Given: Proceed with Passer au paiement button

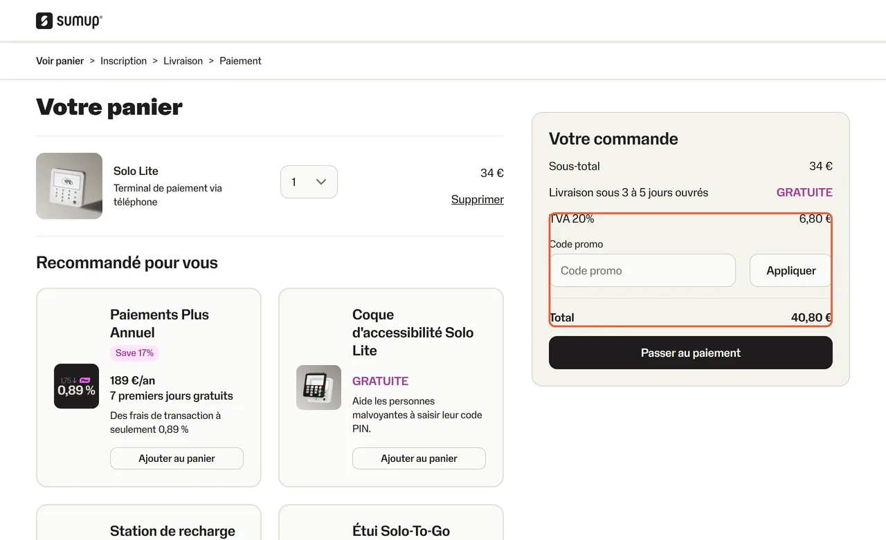Looking at the screenshot, I should [691, 353].
